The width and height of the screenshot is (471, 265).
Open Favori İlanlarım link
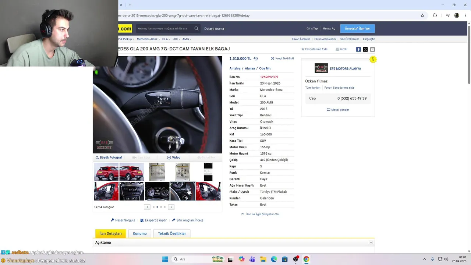tap(301, 39)
